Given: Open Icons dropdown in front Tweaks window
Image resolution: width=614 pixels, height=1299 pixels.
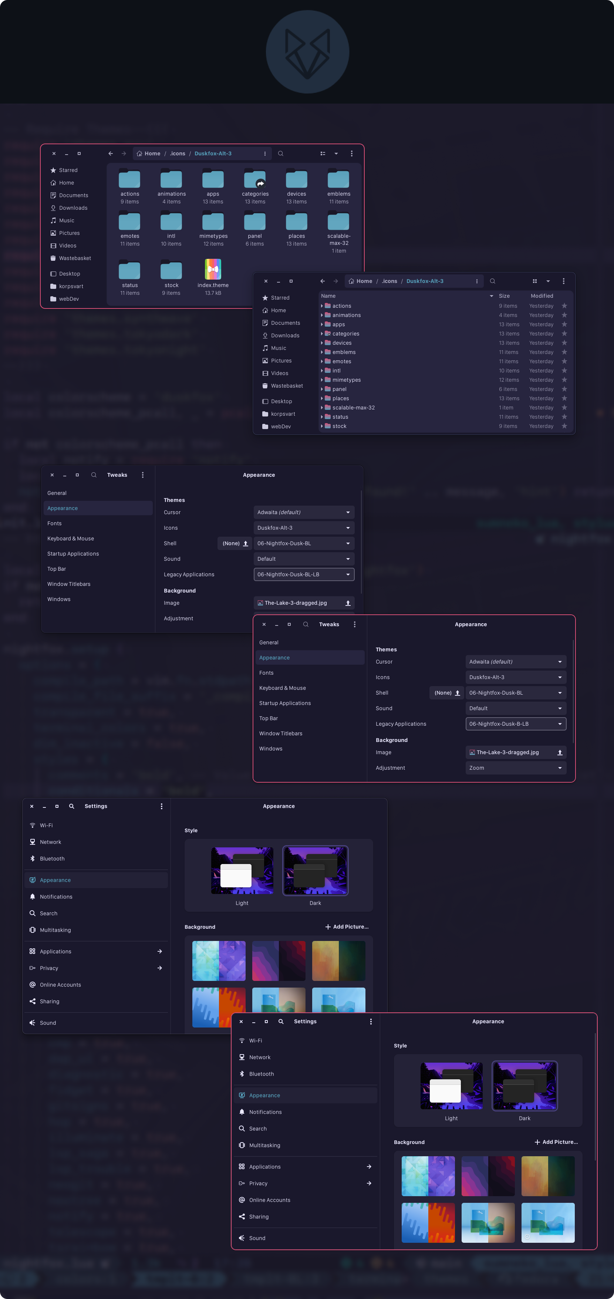Looking at the screenshot, I should [x=516, y=677].
